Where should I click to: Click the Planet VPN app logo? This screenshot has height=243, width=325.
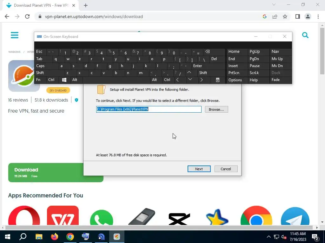[21, 76]
